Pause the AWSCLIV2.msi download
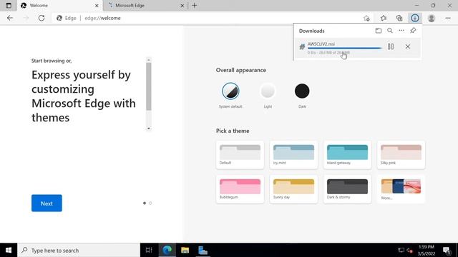 coord(391,46)
